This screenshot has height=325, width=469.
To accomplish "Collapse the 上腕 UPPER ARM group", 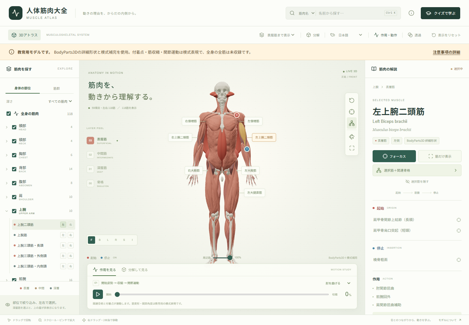I will point(7,211).
